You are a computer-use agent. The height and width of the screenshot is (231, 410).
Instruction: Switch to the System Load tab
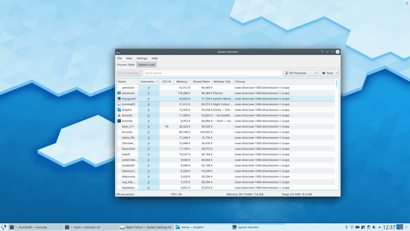pos(146,65)
